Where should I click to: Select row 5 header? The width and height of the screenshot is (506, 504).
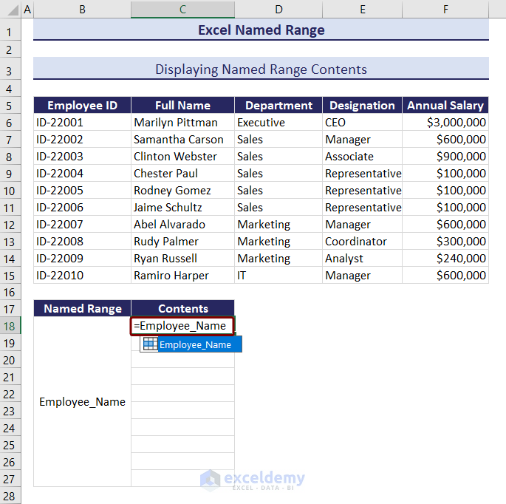click(10, 106)
